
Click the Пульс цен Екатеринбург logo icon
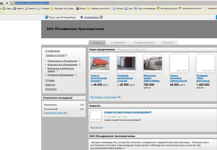[47, 17]
